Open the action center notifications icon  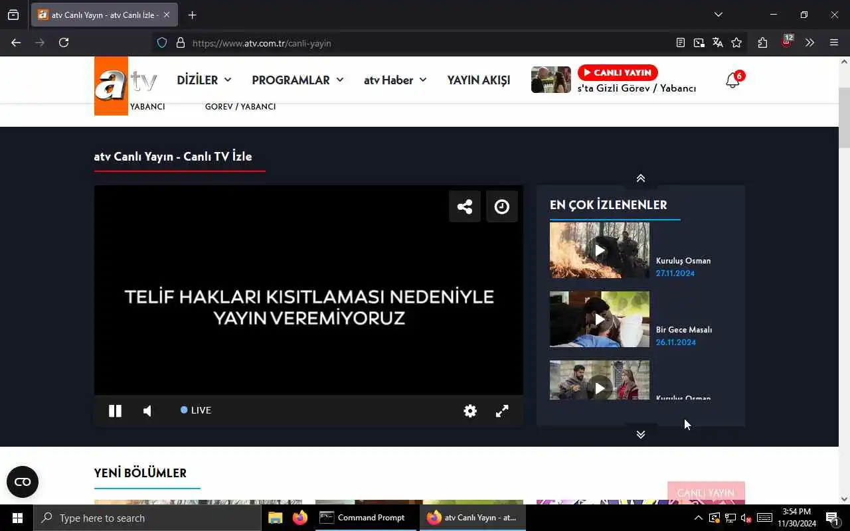pos(833,518)
